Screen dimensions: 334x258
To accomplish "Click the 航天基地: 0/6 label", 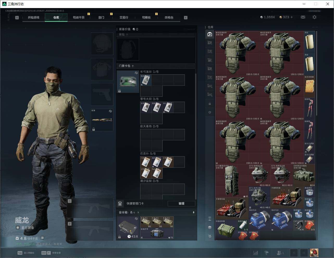I will 149,126.
